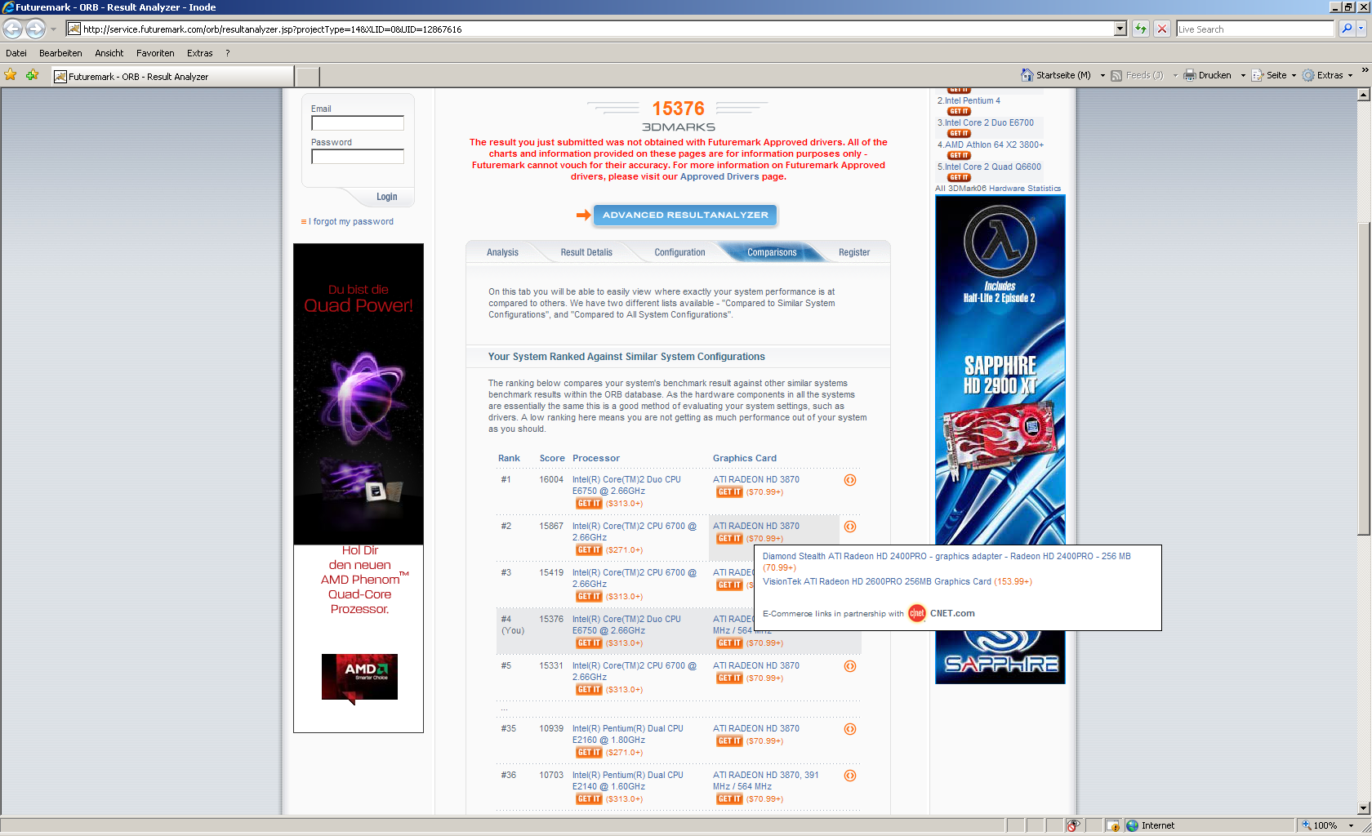The image size is (1372, 836).
Task: Click the Live Search magnifier button
Action: pos(1347,29)
